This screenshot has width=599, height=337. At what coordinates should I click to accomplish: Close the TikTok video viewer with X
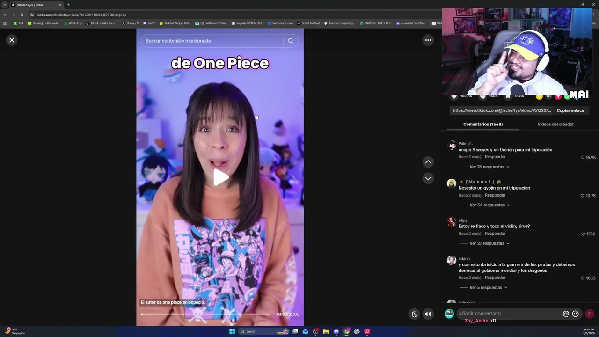click(x=12, y=40)
